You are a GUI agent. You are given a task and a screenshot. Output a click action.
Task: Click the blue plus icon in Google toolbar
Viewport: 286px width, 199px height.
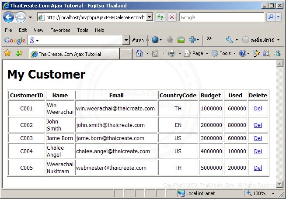[192, 40]
